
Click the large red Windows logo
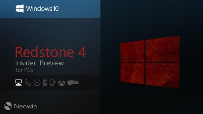pyautogui.click(x=150, y=62)
